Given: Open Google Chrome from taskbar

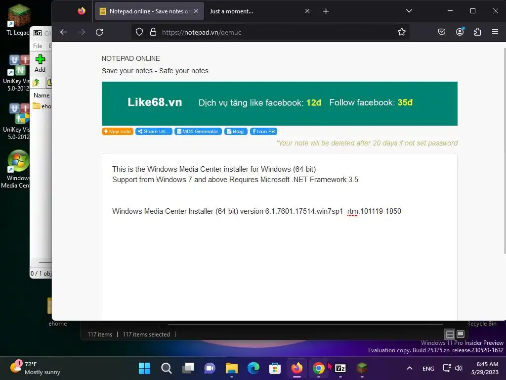Looking at the screenshot, I should 319,368.
